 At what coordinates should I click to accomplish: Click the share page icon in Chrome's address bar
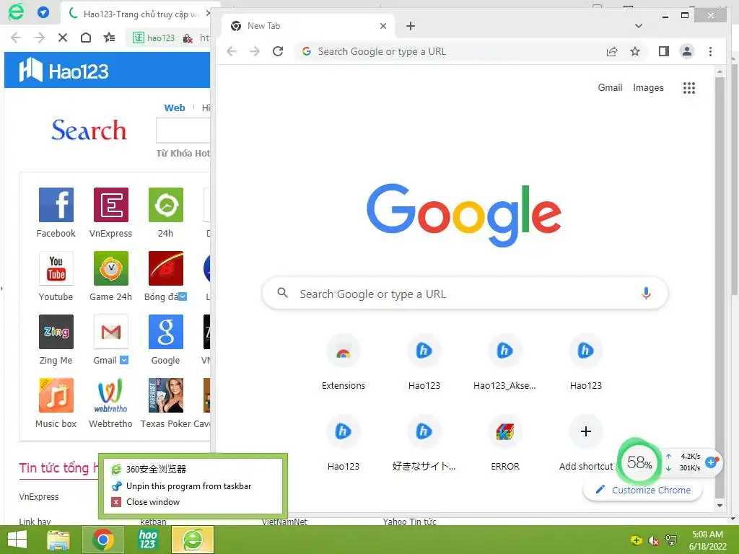(612, 51)
